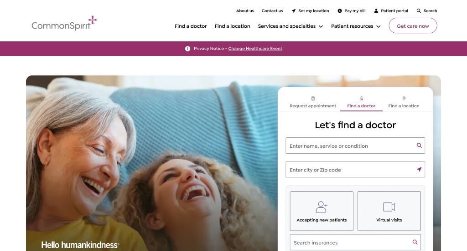Click the Patient portal person icon
This screenshot has width=467, height=251.
coord(376,11)
